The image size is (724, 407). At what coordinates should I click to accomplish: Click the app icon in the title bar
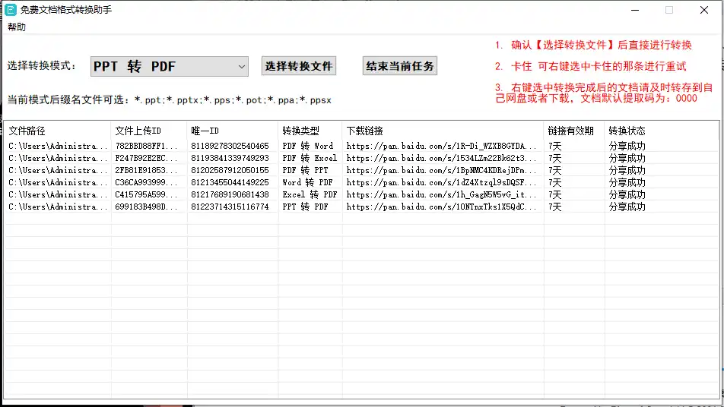point(11,10)
